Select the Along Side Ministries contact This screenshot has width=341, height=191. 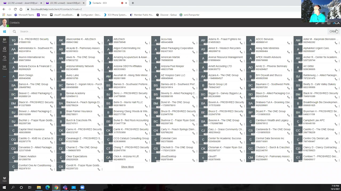point(267,48)
